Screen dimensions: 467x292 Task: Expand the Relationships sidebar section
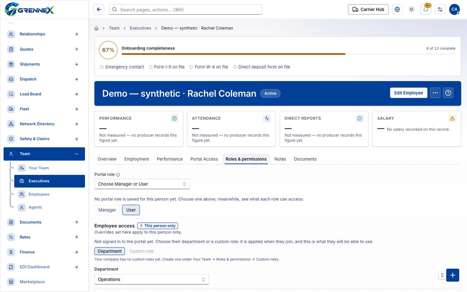77,34
